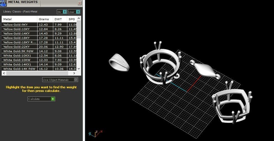Toggle the User library switch
Image resolution: width=274 pixels, height=141 pixels.
[x=74, y=12]
